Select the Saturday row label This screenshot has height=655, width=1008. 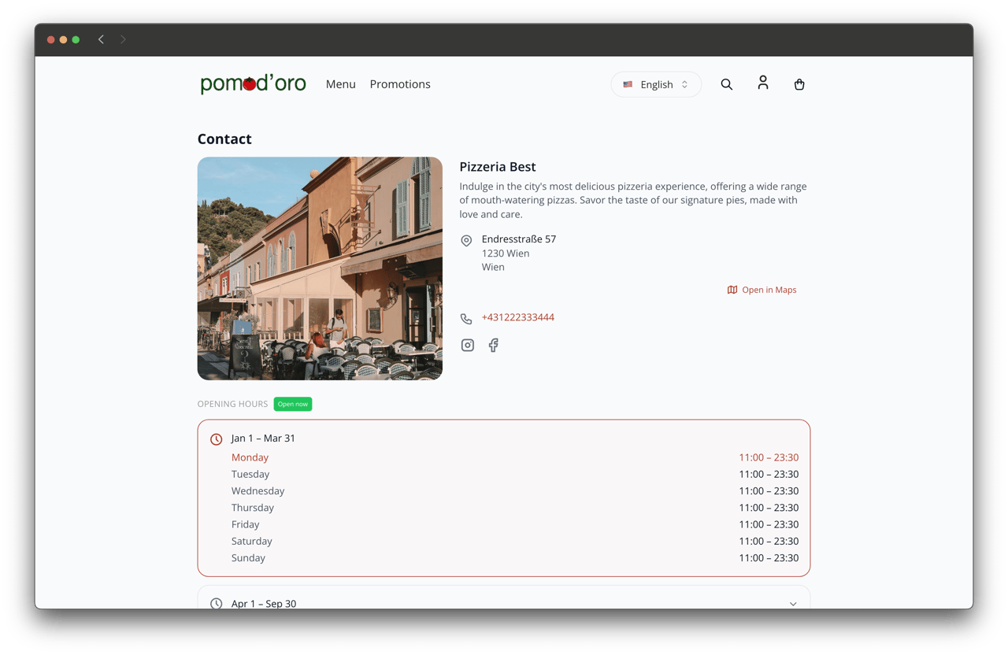[x=251, y=541]
